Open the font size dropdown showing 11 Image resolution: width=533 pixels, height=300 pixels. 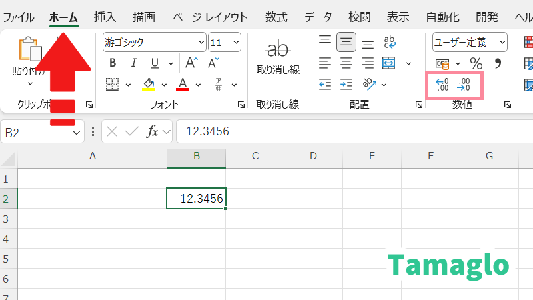[225, 42]
